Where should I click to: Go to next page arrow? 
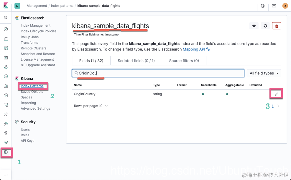278,106
